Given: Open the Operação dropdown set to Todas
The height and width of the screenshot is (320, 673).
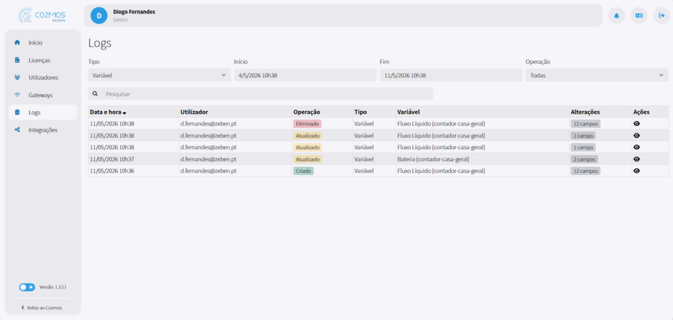Looking at the screenshot, I should click(597, 75).
